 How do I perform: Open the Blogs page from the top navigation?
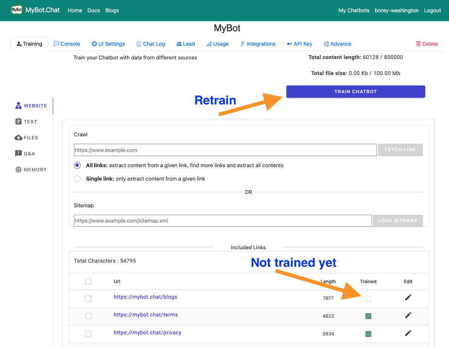112,10
